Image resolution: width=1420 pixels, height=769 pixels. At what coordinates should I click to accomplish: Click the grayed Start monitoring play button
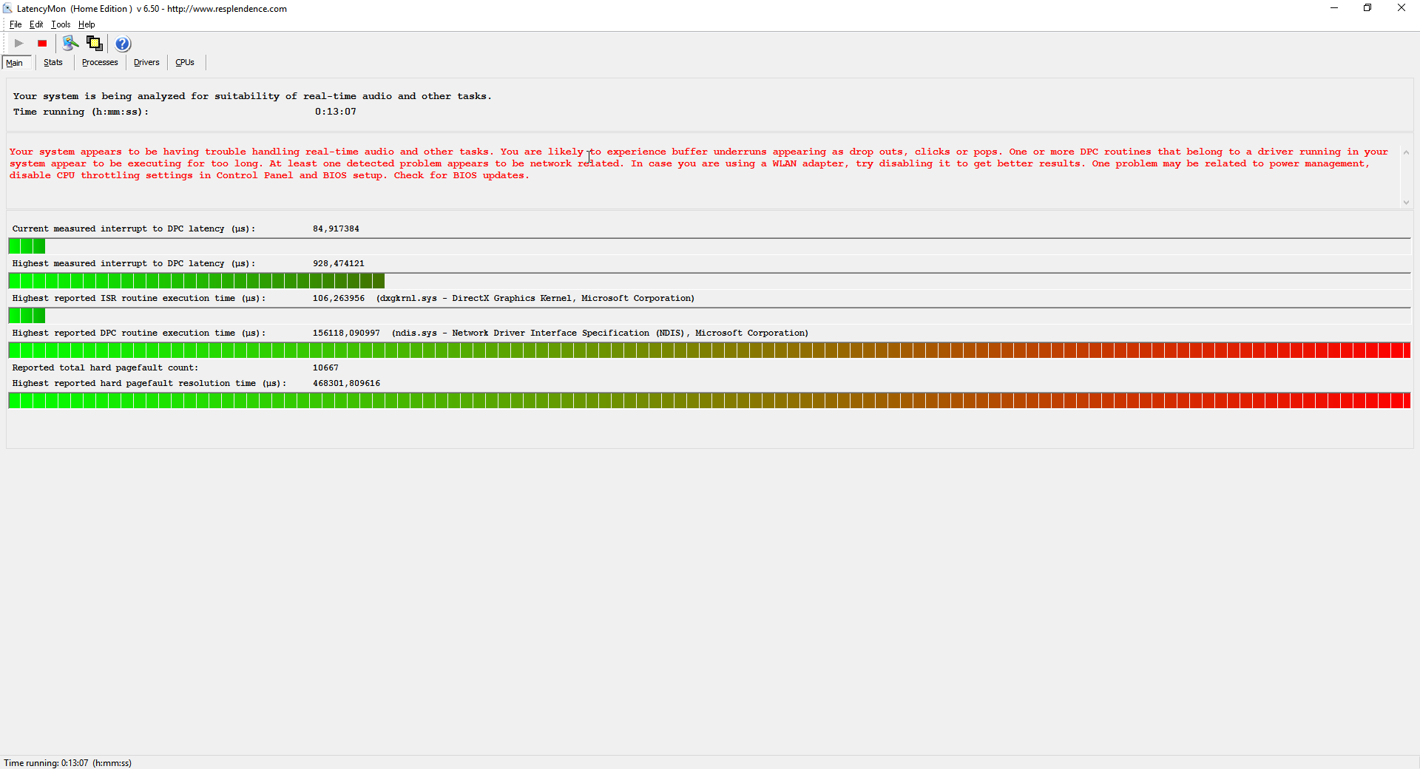(19, 44)
